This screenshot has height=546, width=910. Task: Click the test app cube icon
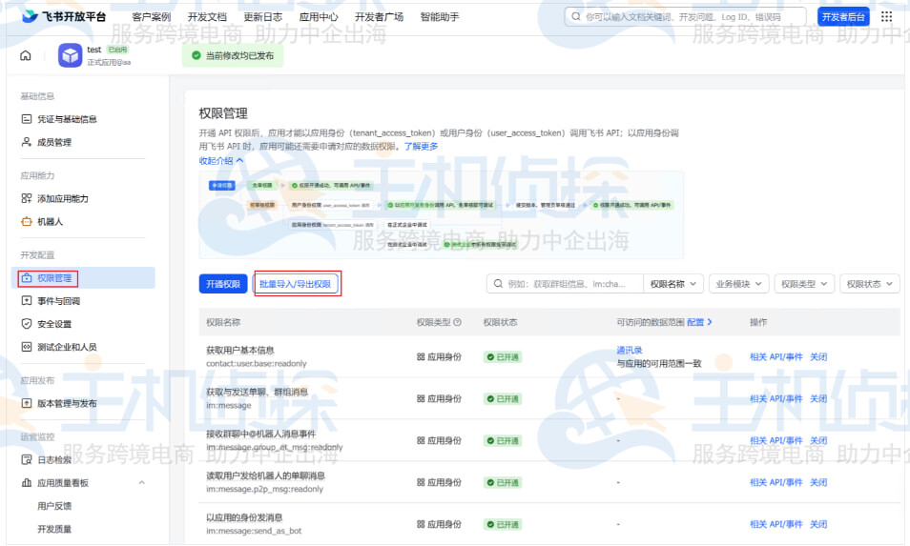coord(70,56)
